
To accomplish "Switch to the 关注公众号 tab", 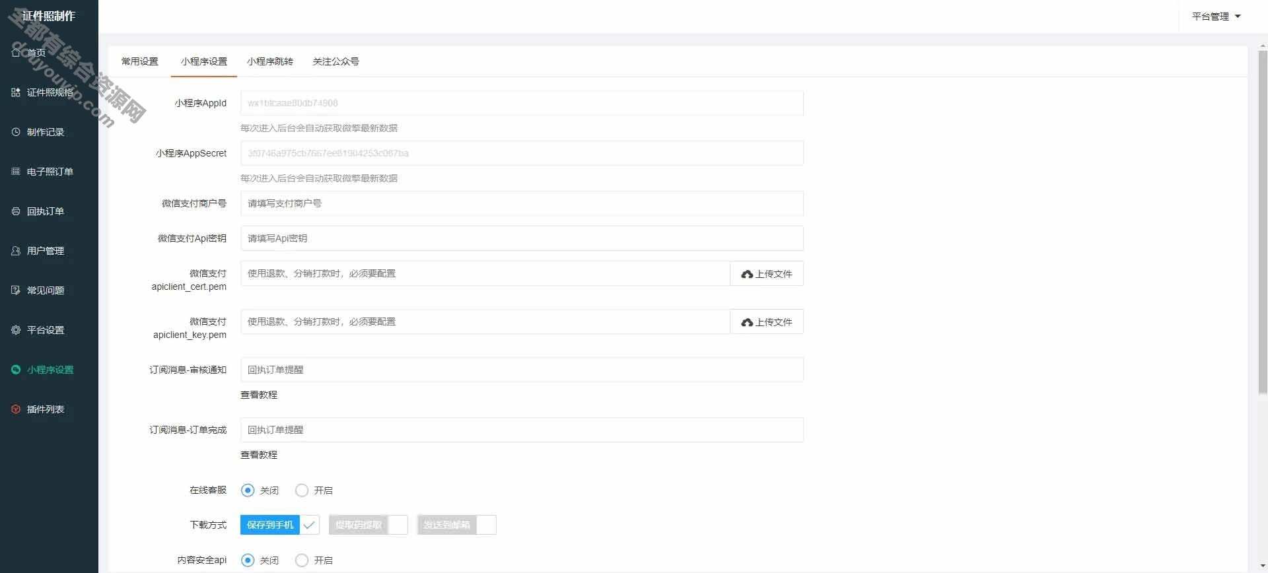I will click(x=336, y=61).
